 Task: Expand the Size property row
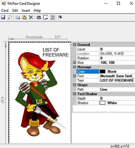pos(74,62)
